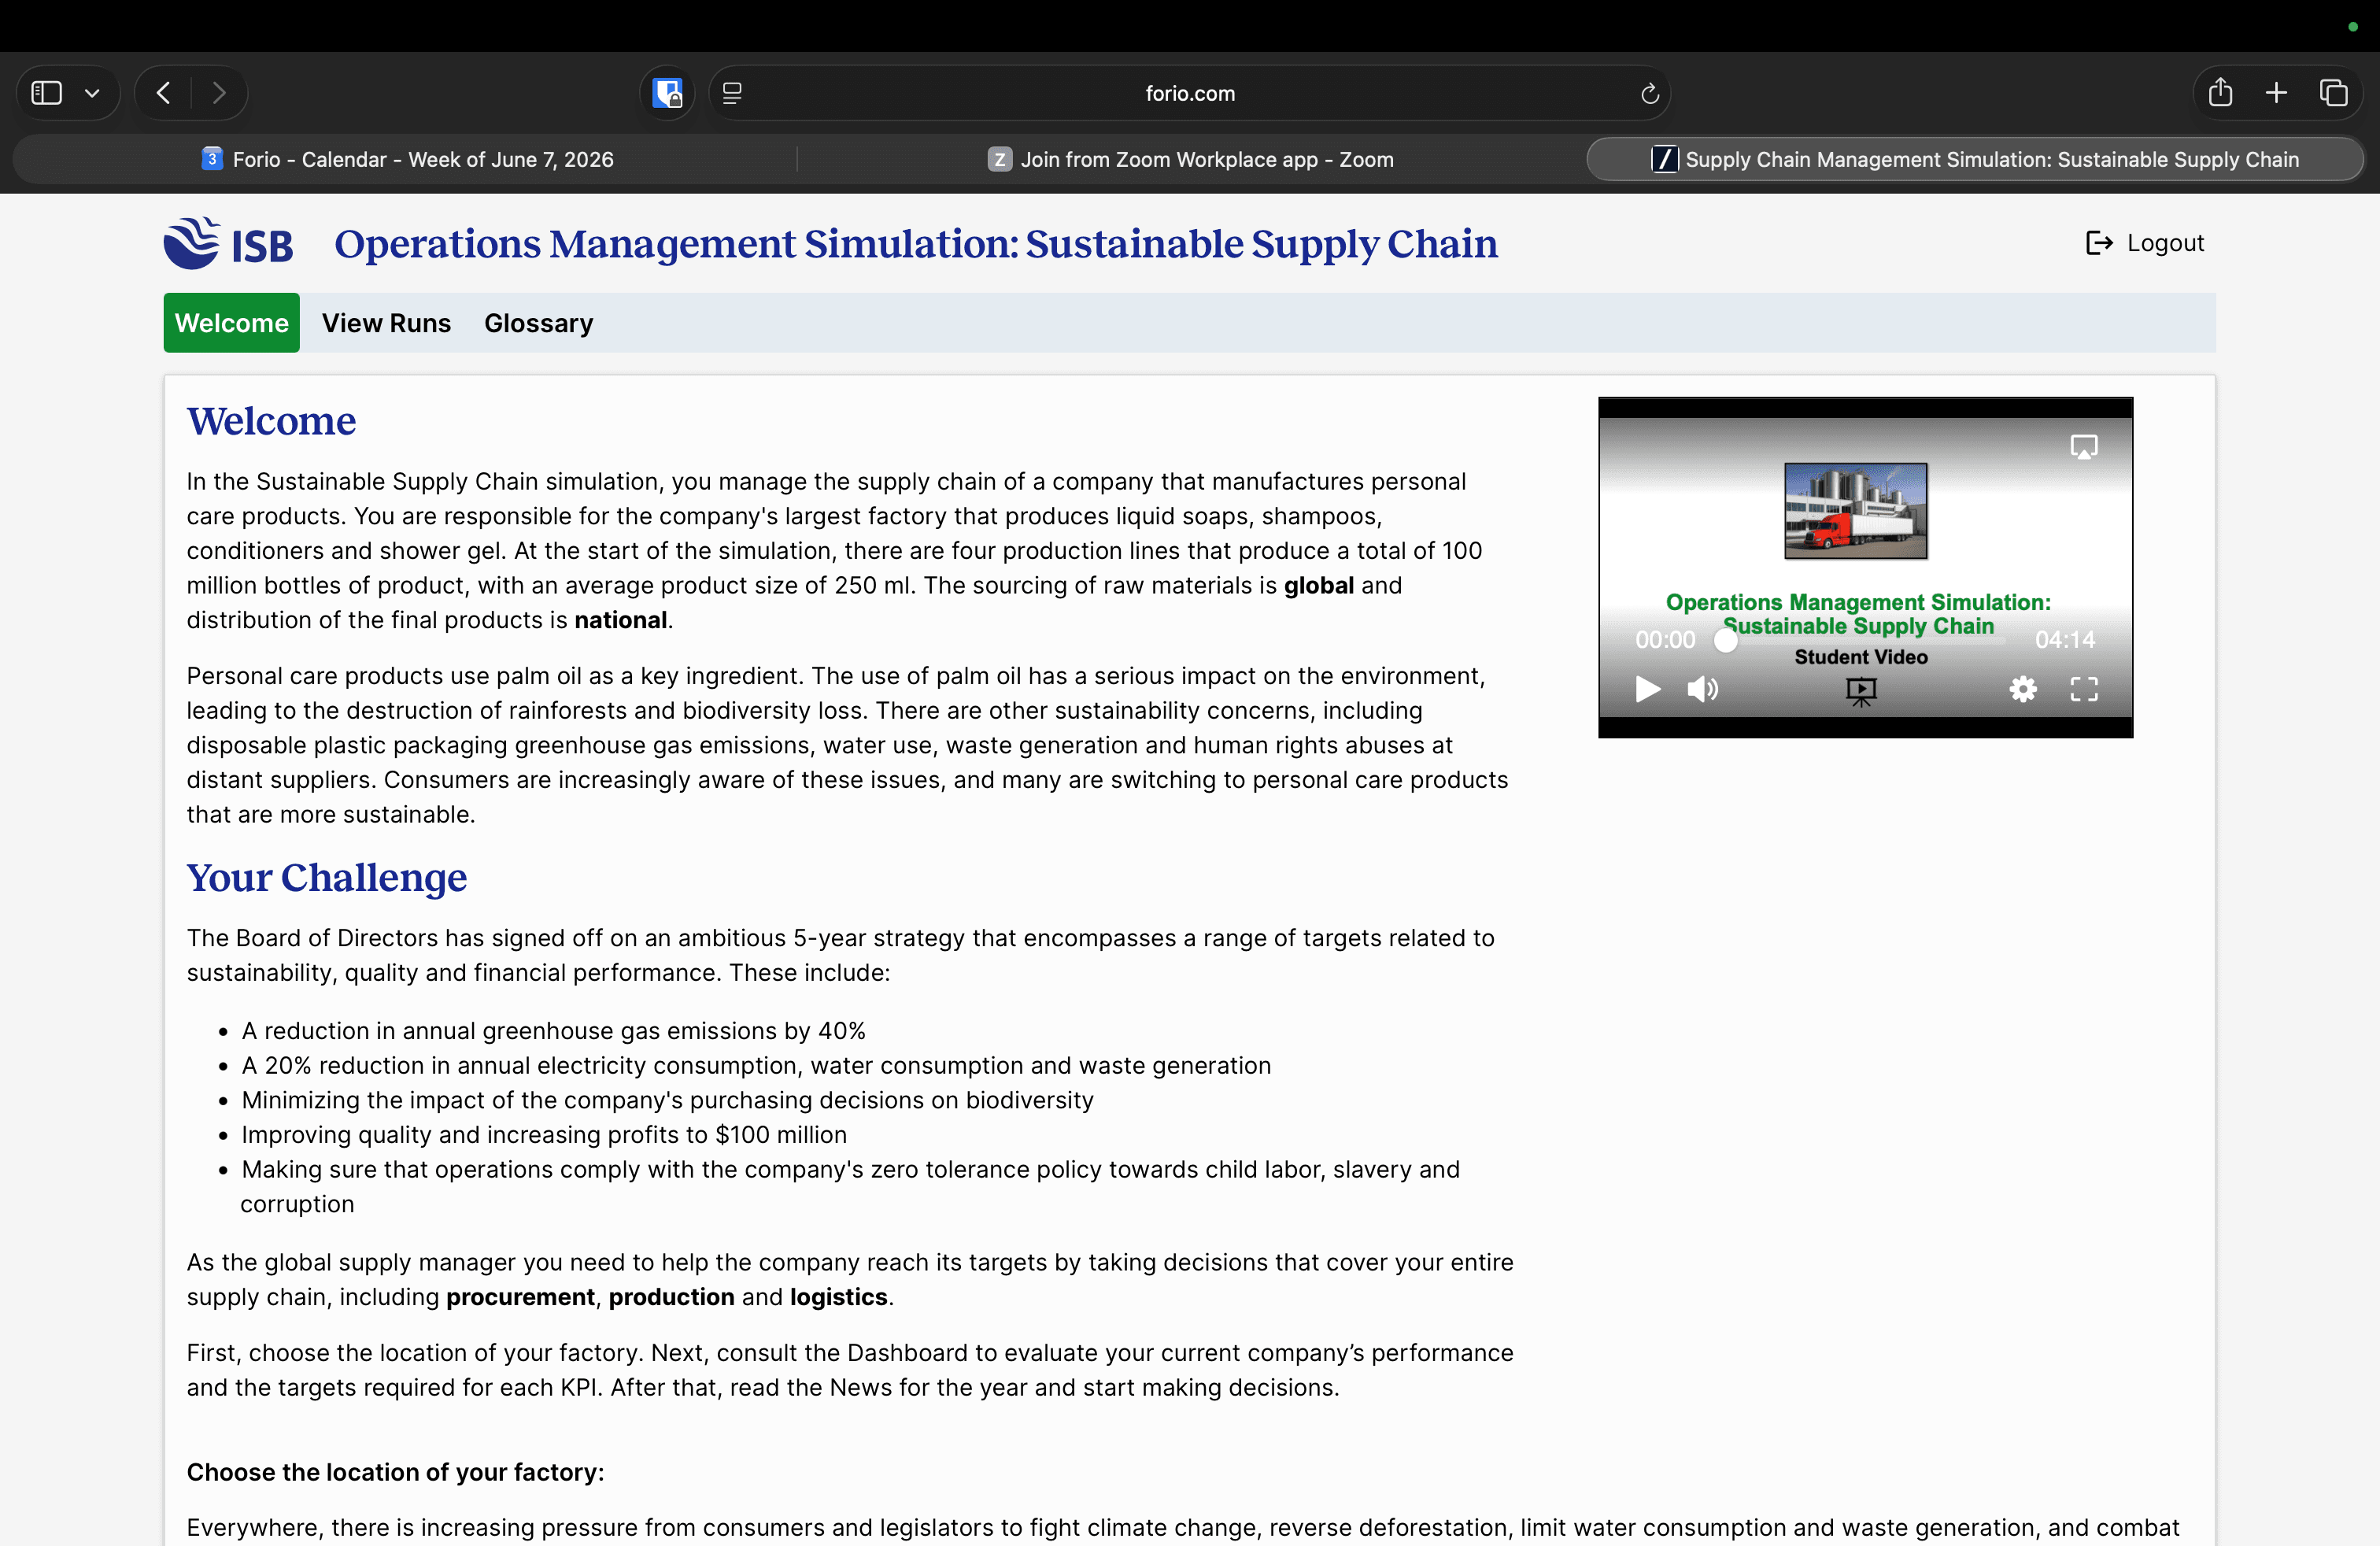
Task: Click the forio.com address bar
Action: point(1189,93)
